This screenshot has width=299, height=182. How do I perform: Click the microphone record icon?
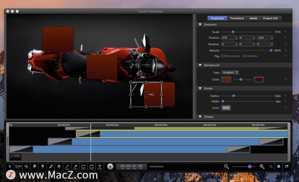(x=43, y=166)
